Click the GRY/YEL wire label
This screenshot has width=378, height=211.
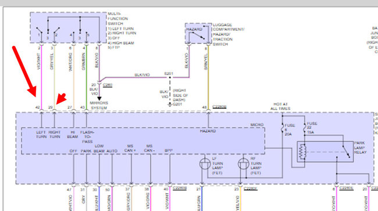point(52,62)
